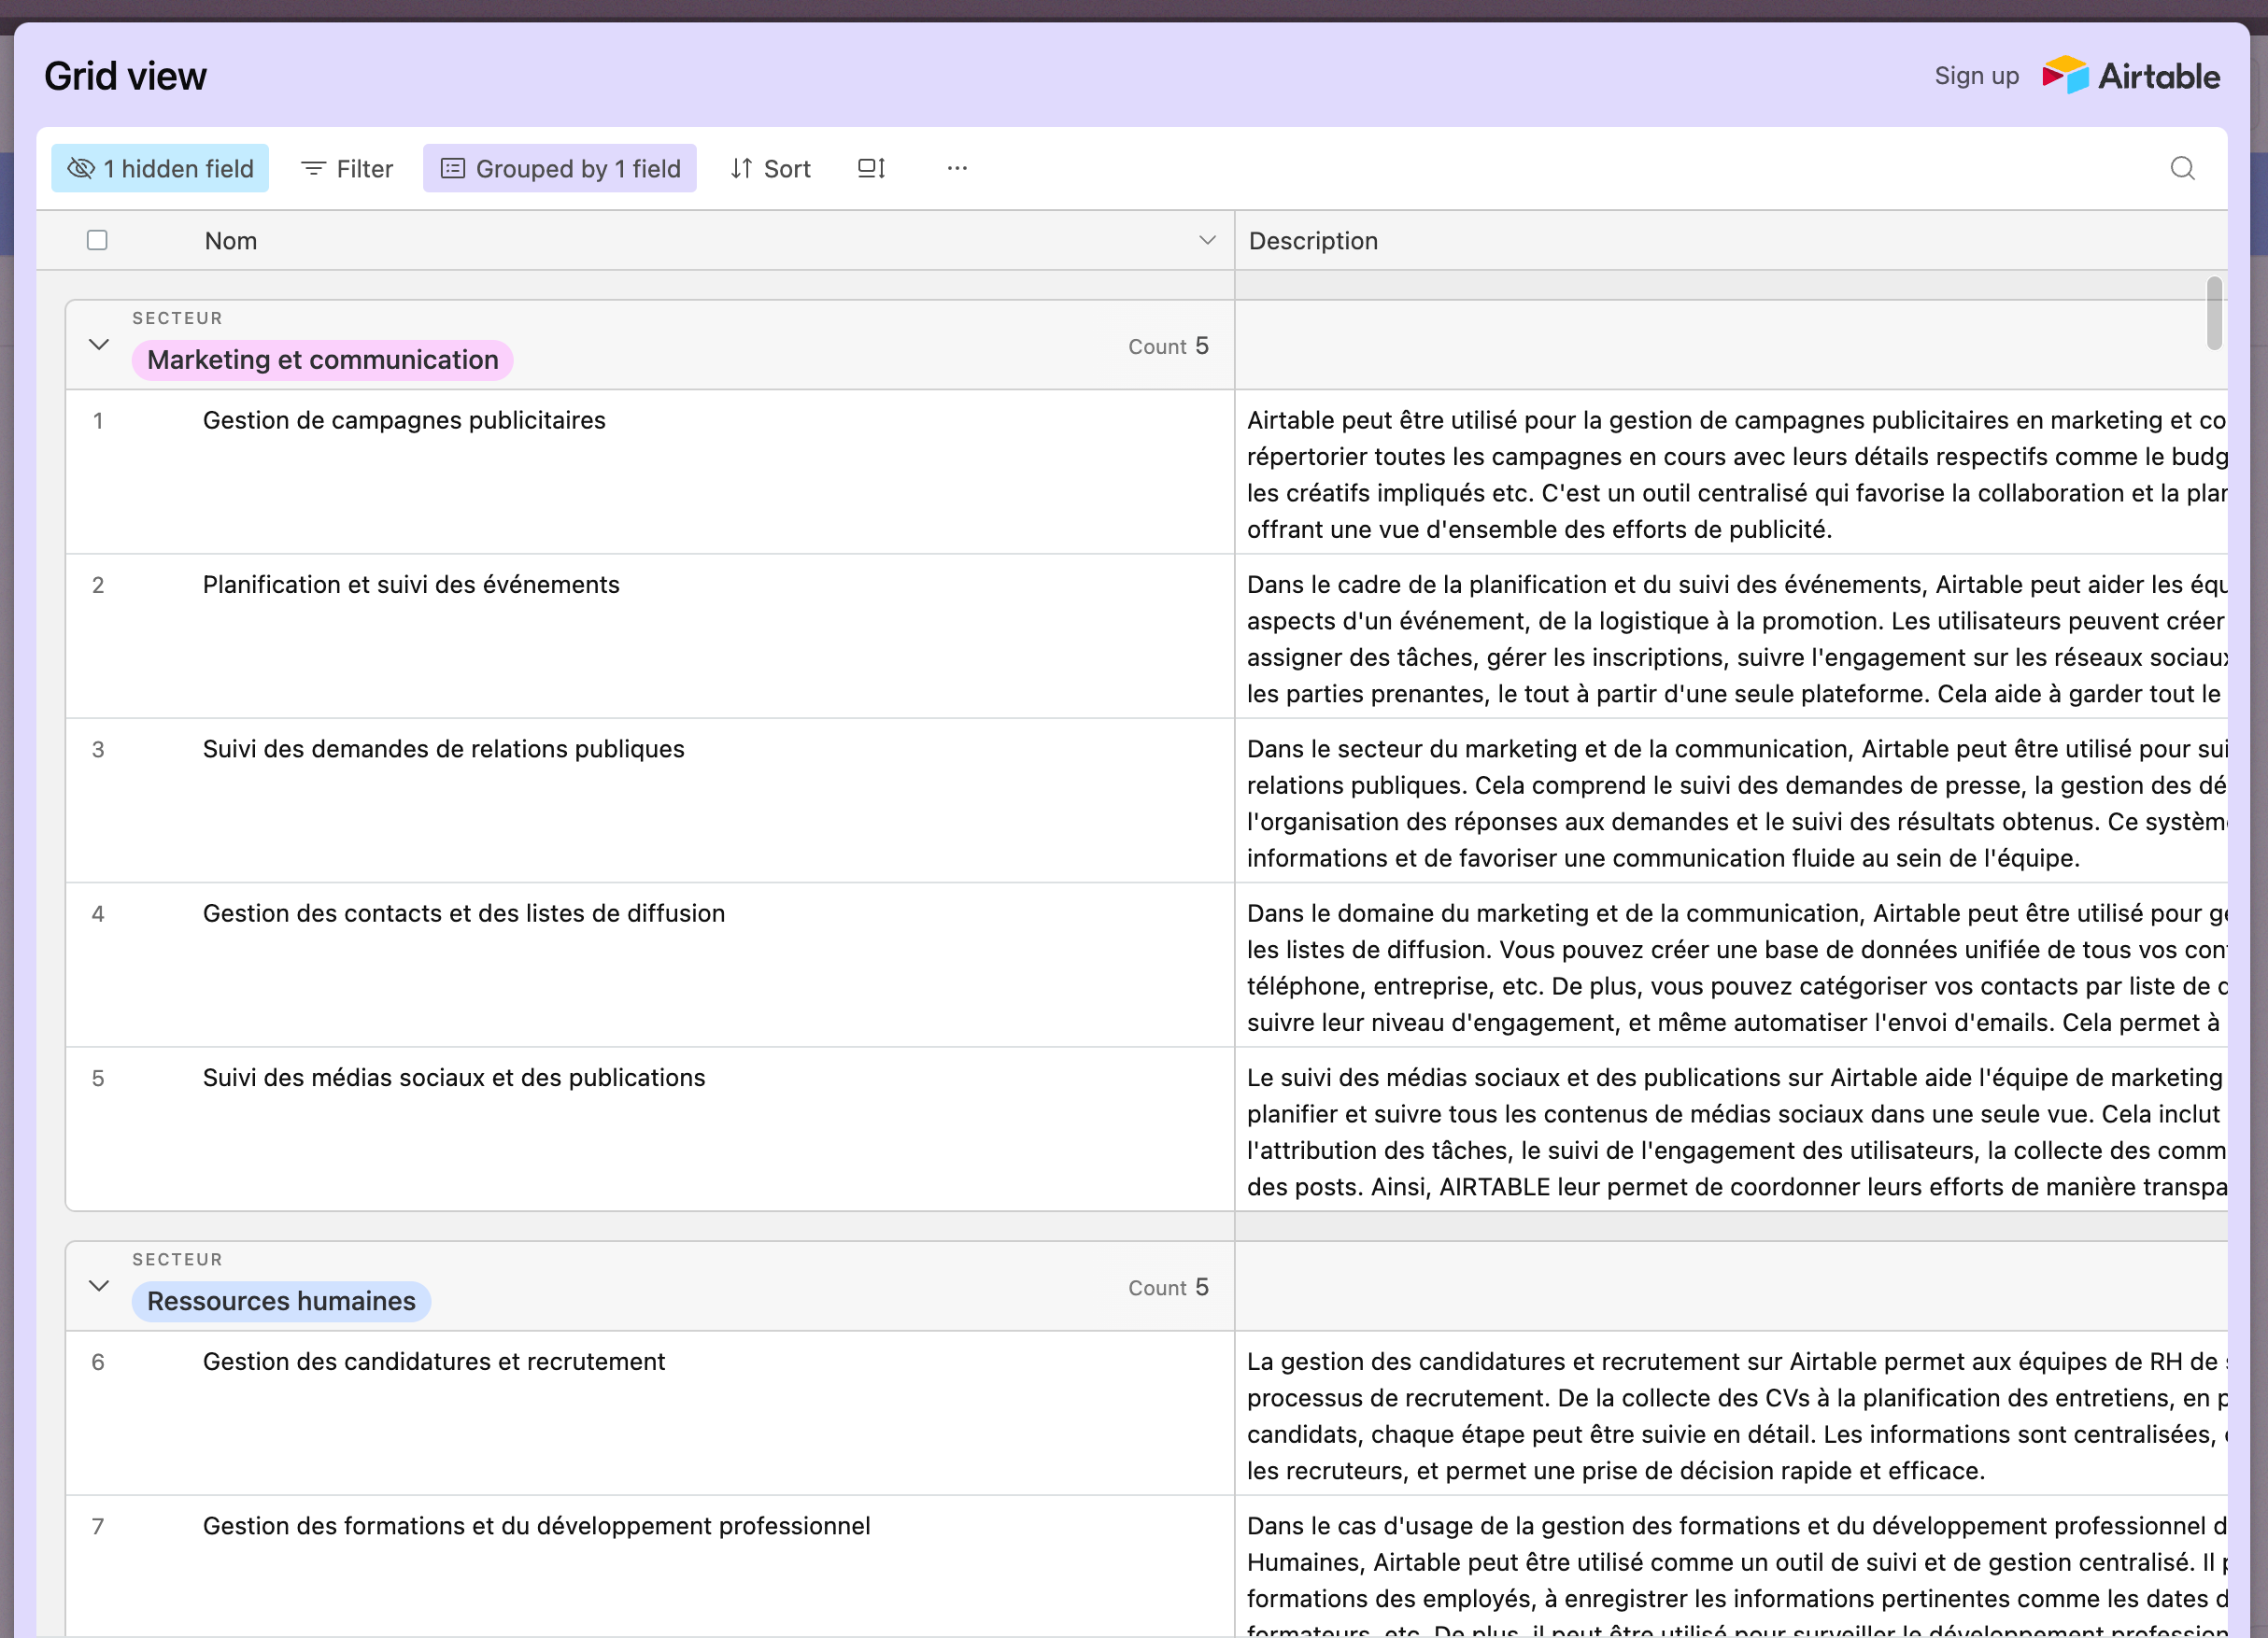Click the Filter lines icon

(x=313, y=168)
